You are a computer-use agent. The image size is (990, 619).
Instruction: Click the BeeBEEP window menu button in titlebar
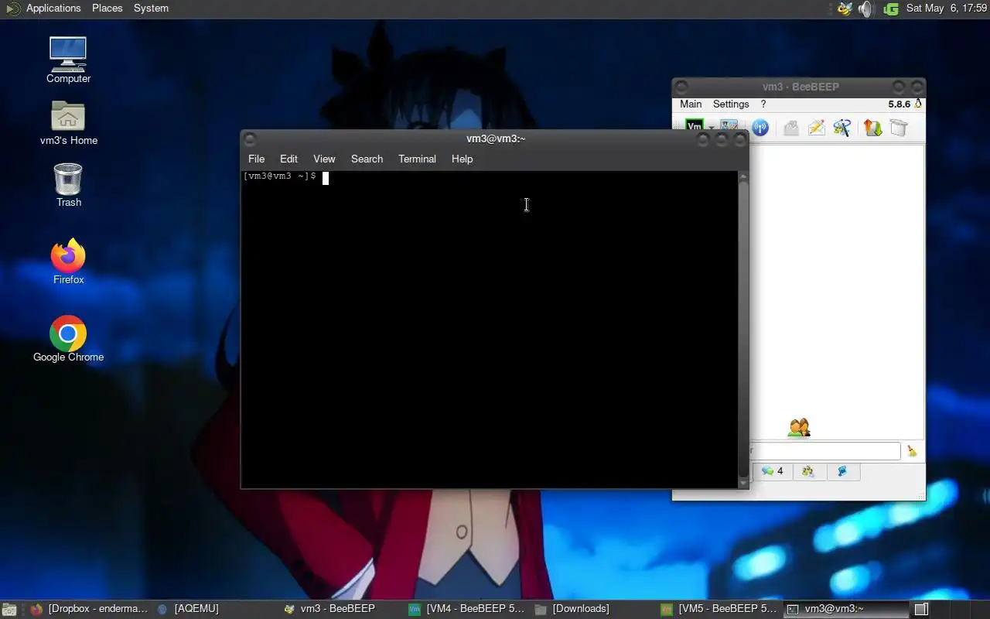[681, 87]
